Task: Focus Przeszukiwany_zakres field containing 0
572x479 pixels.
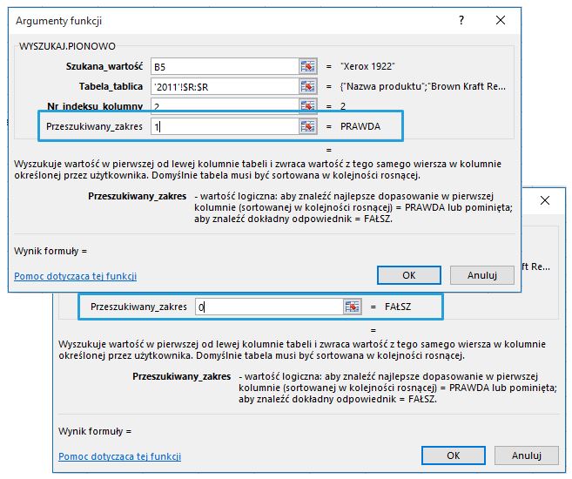Action: pyautogui.click(x=267, y=307)
